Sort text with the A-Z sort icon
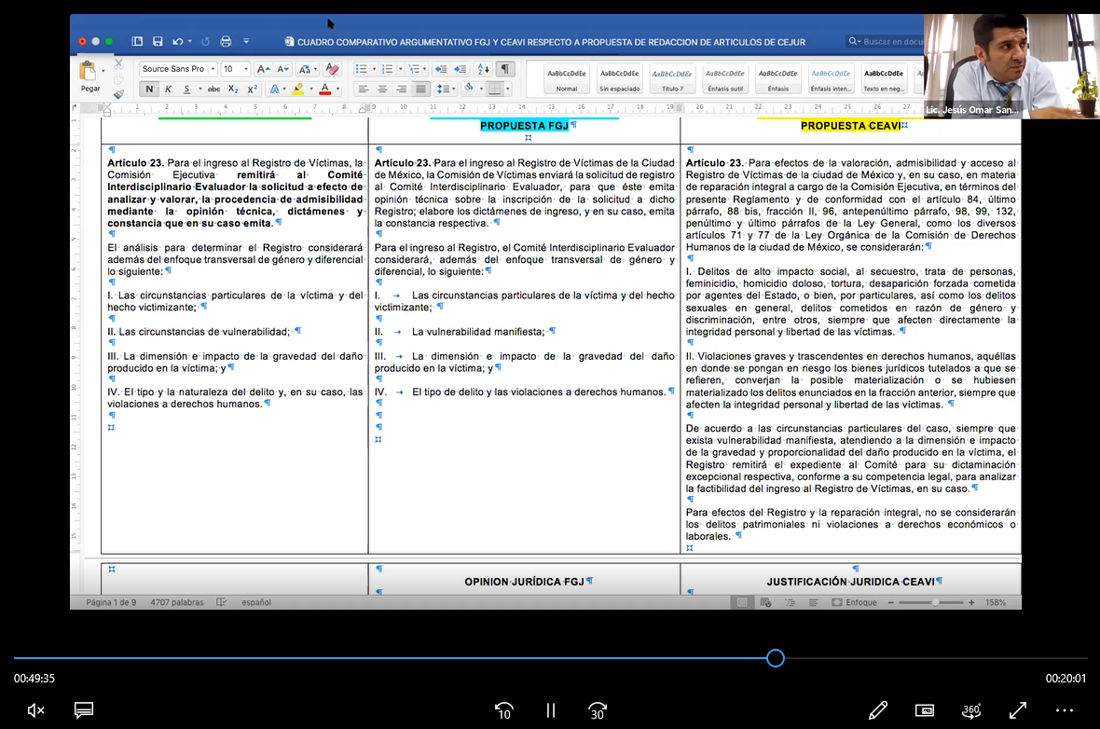The height and width of the screenshot is (729, 1100). click(x=484, y=69)
